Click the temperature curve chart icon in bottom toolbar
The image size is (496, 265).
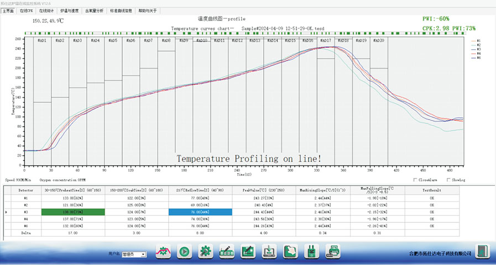click(164, 251)
